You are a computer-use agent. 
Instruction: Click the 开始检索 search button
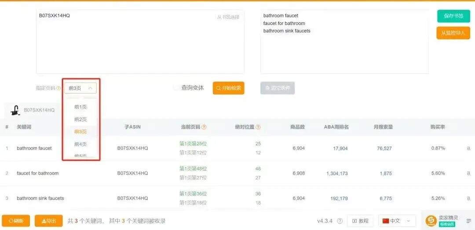(x=228, y=88)
